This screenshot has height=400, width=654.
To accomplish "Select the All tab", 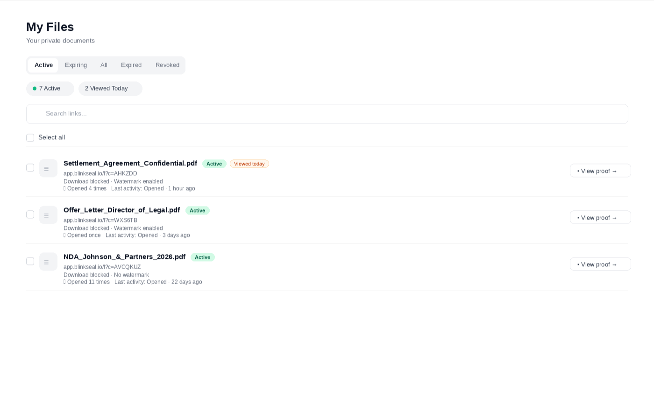I will click(104, 65).
